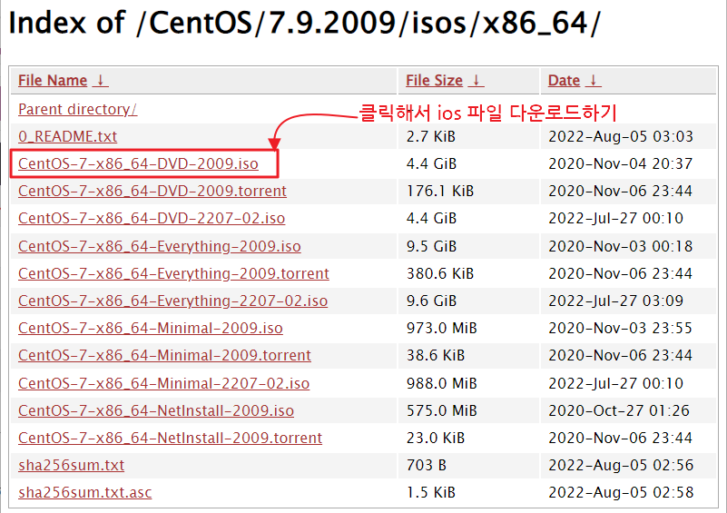Click the 1.5 KiB file size cell
The image size is (727, 513).
(x=431, y=492)
